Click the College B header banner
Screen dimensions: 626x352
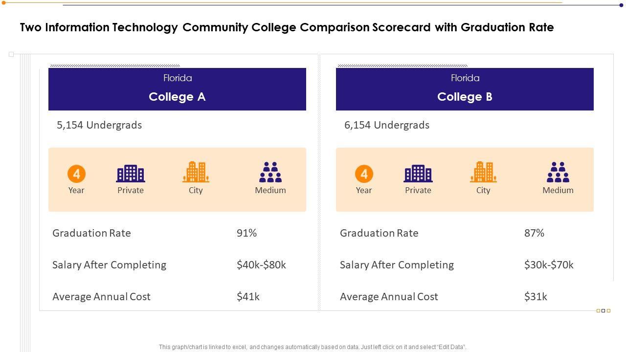click(465, 89)
